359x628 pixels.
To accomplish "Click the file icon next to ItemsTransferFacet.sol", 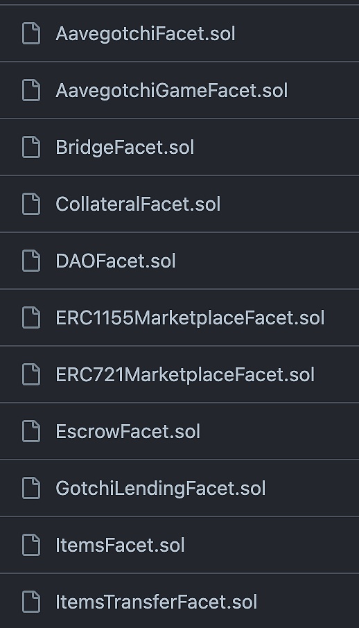I will tap(31, 602).
